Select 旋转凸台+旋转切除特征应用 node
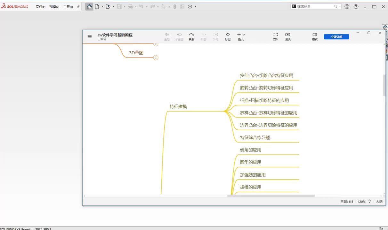This screenshot has width=388, height=230. (267, 88)
